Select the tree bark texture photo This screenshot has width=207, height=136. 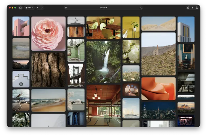(x=48, y=70)
